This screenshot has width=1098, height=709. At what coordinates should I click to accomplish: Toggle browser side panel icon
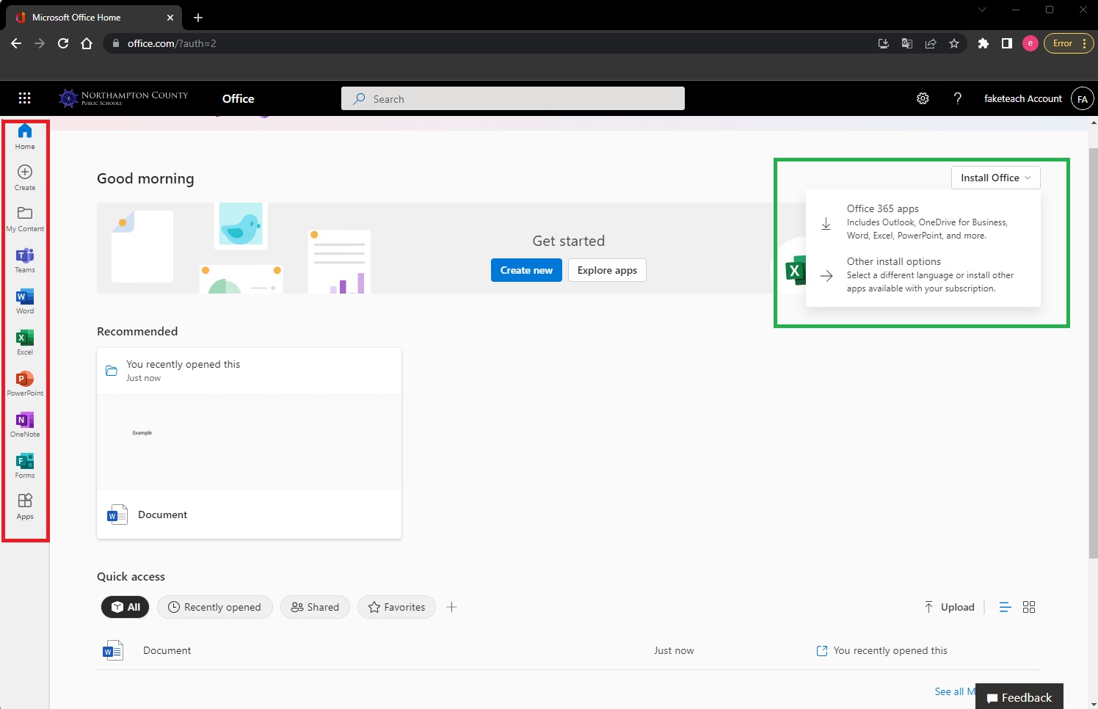pos(1007,43)
